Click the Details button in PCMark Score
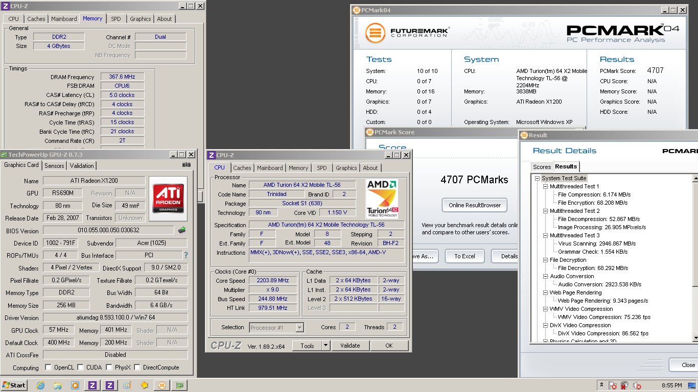Viewport: 698px width, 392px height. [504, 256]
